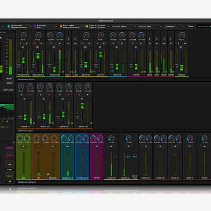Click the right blue button on Line/FX 2 output
The width and height of the screenshot is (211, 211).
pos(135,157)
